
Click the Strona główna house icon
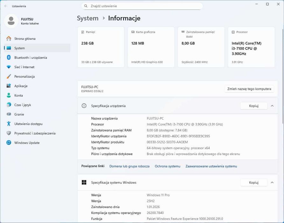point(9,39)
